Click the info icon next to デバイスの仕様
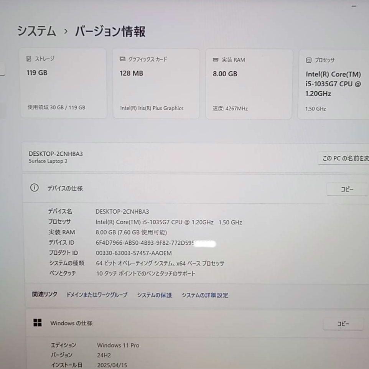This screenshot has width=369, height=369. 35,188
